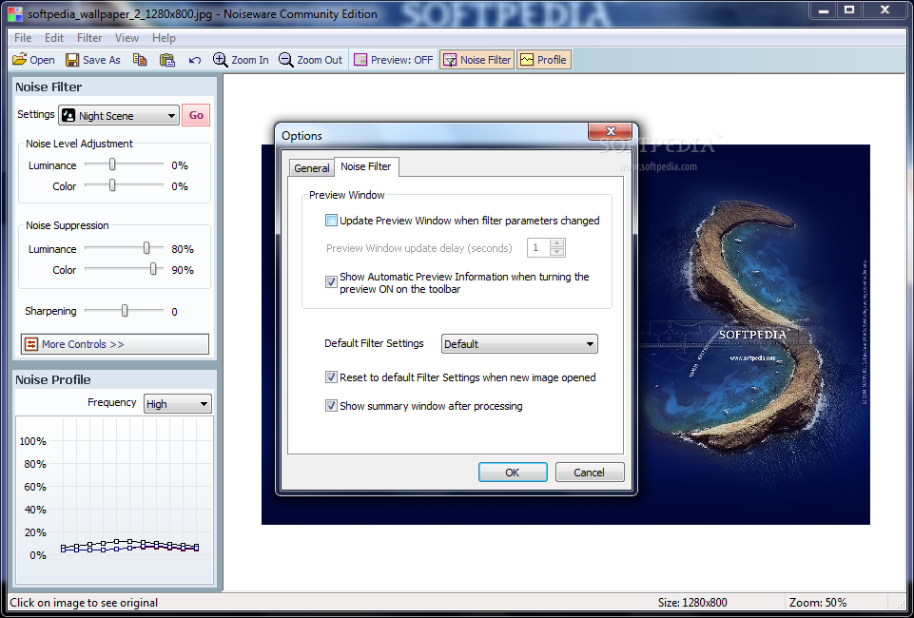914x618 pixels.
Task: Click the Noise Level Adjustment Color slider
Action: pos(125,185)
